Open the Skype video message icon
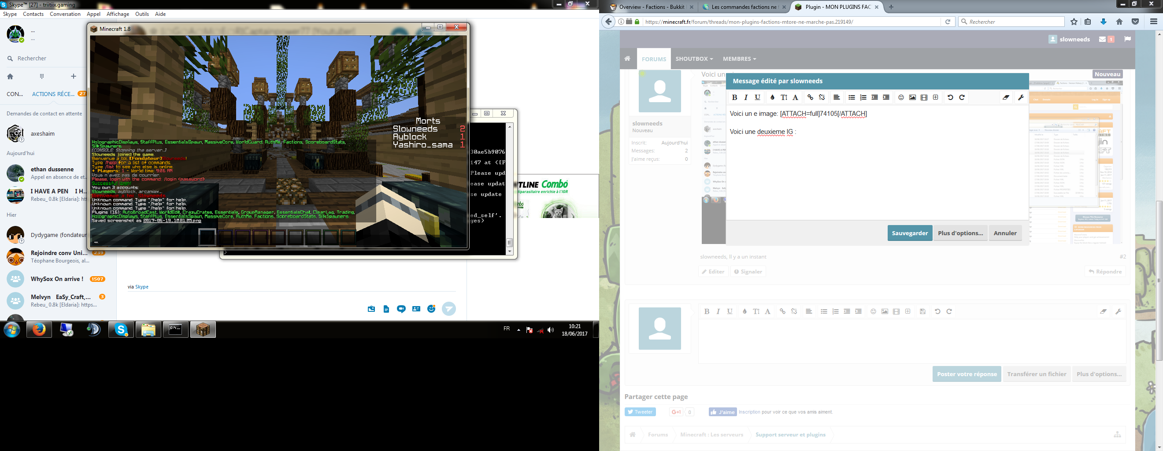The height and width of the screenshot is (451, 1163). (x=401, y=309)
